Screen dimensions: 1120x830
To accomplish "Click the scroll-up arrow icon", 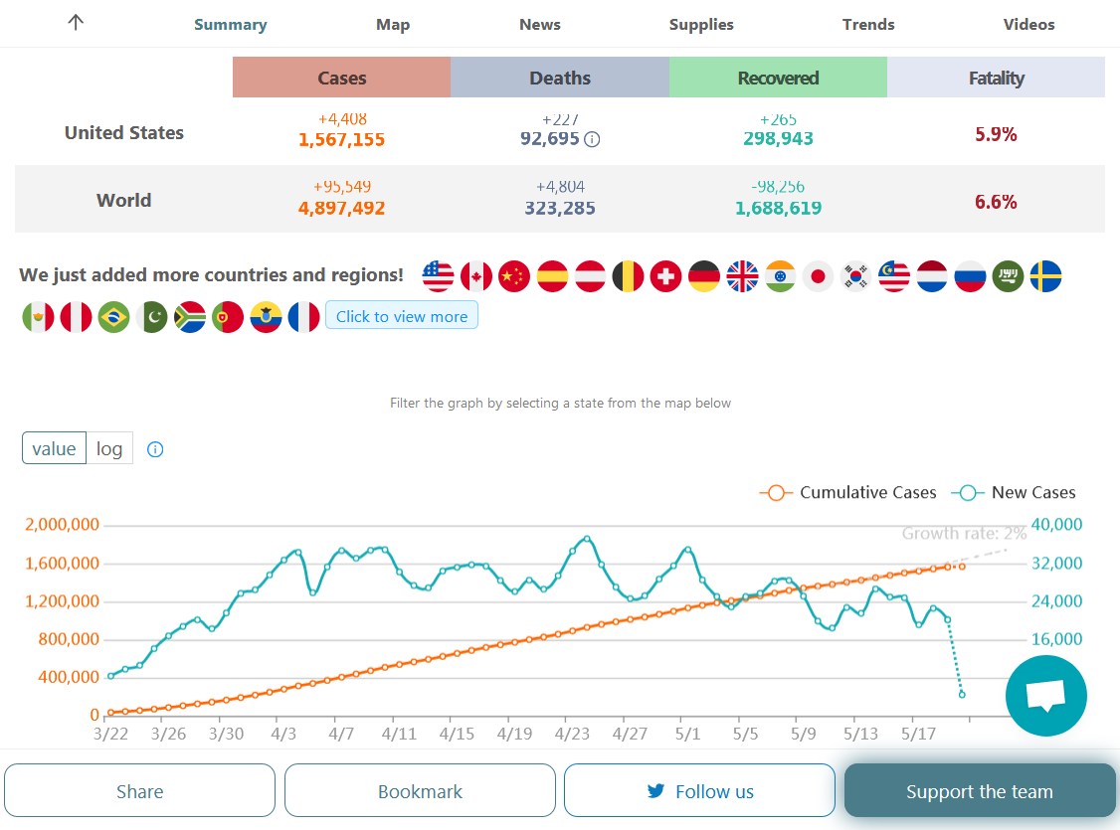I will (76, 23).
